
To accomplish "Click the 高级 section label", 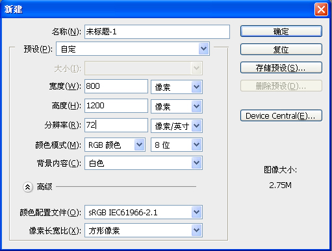I will (44, 187).
